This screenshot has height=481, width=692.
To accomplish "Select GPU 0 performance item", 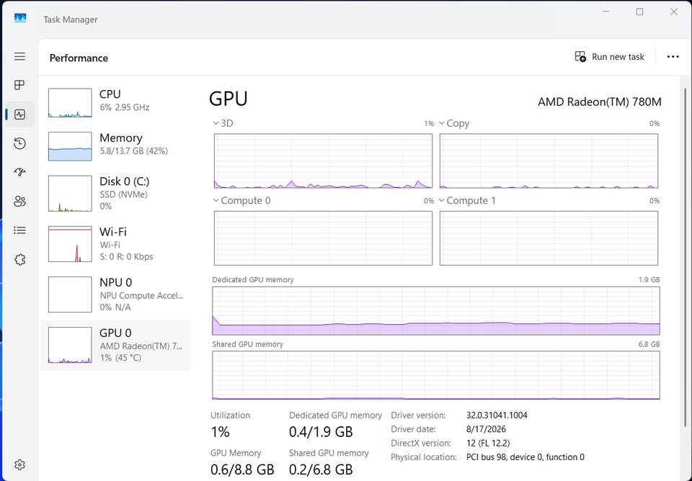I will tap(115, 345).
